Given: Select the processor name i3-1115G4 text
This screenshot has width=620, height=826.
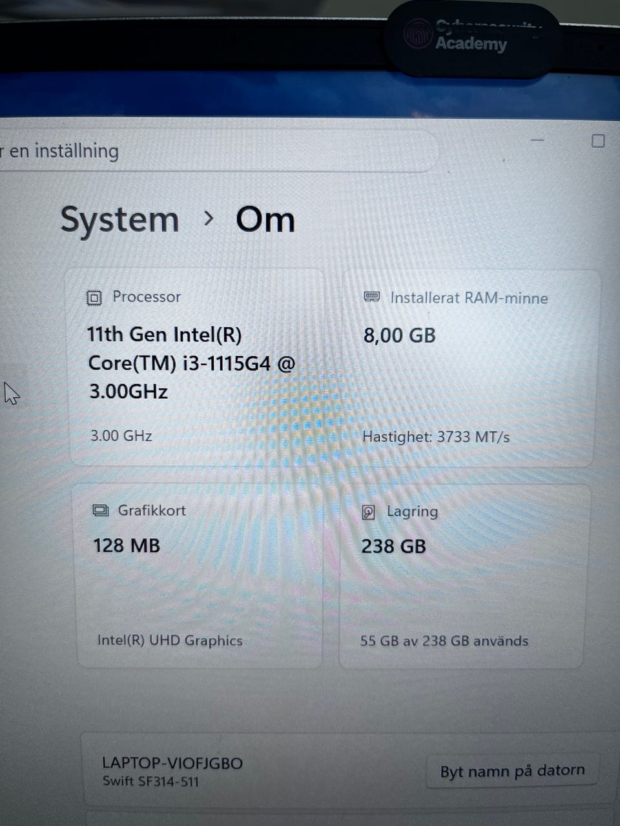Looking at the screenshot, I should [x=192, y=363].
